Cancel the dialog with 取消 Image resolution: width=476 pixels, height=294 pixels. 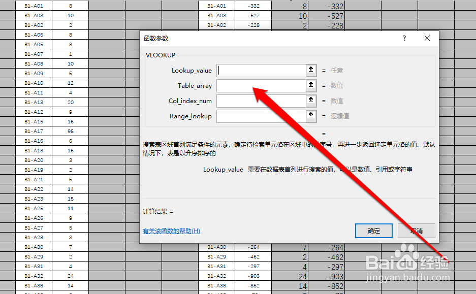coord(417,231)
